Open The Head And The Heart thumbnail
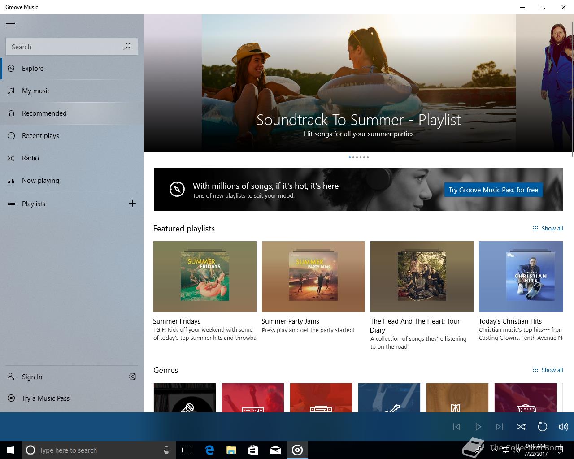Image resolution: width=574 pixels, height=459 pixels. 422,277
